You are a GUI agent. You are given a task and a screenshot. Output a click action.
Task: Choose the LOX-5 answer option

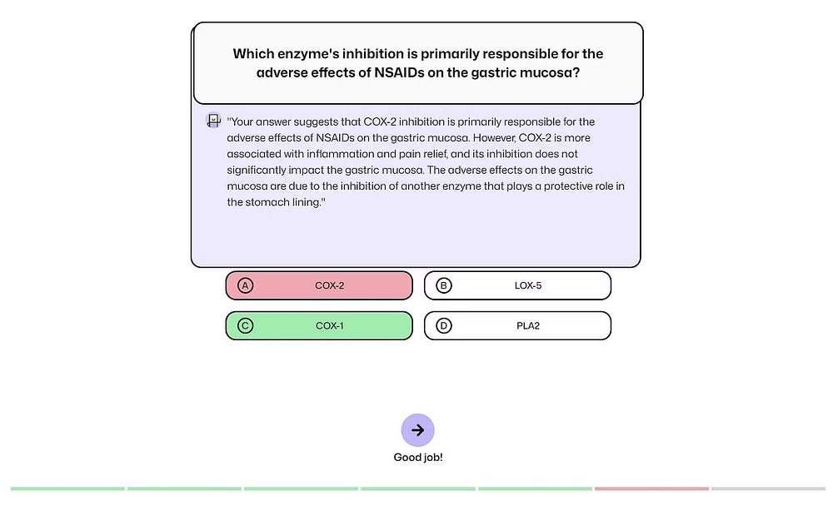(x=527, y=285)
